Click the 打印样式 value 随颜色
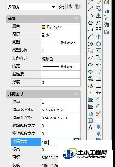Screen dimensions: 115x167 point(61,59)
